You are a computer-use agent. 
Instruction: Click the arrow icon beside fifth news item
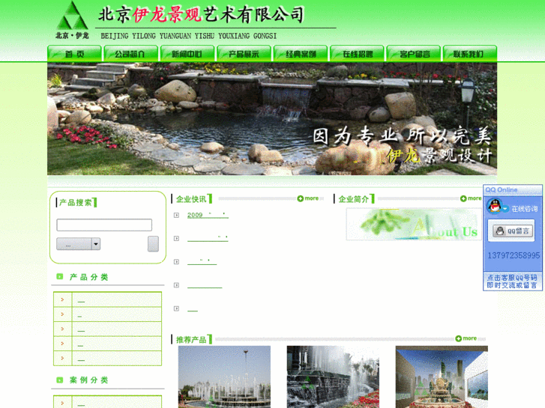pyautogui.click(x=177, y=308)
